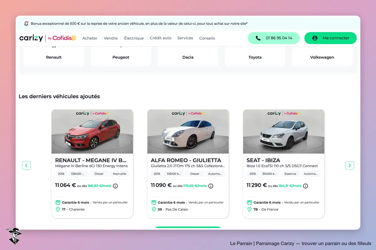Click the guarantee shop icon on Renault Megane card

tap(58, 202)
